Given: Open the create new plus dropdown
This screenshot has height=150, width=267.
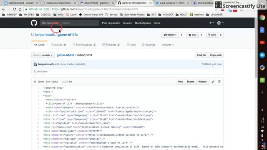Looking at the screenshot, I should coord(212,23).
